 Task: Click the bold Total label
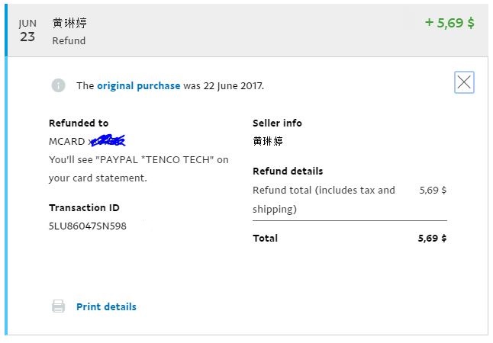pyautogui.click(x=265, y=238)
